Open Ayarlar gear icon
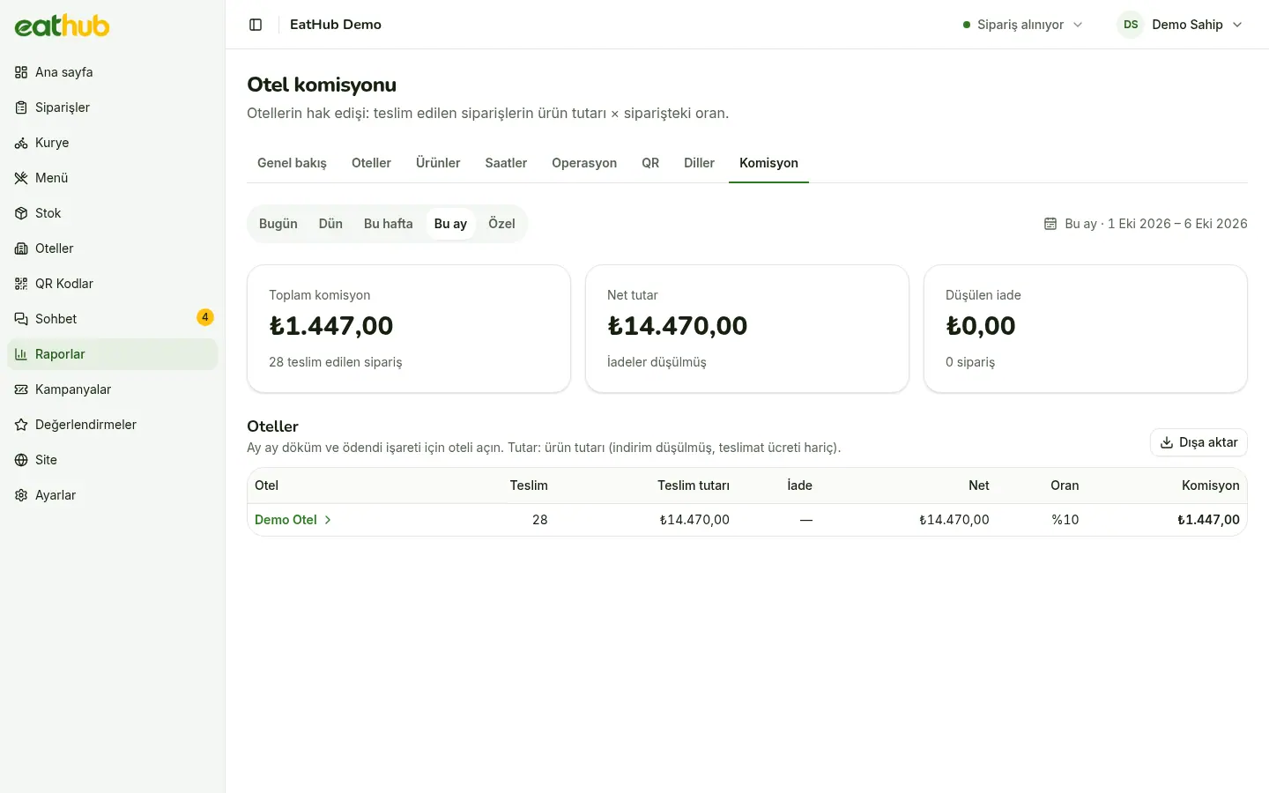1269x793 pixels. click(x=21, y=495)
